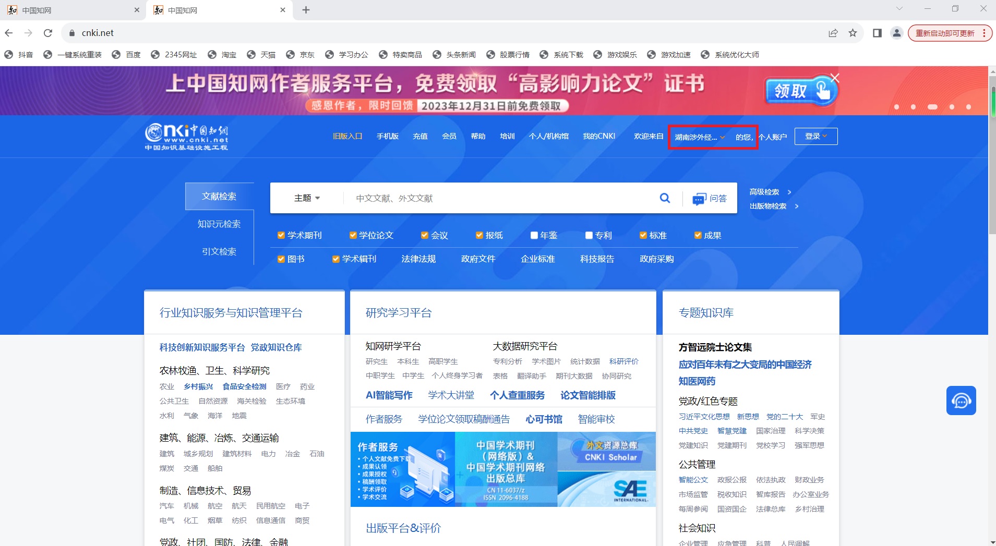The image size is (996, 546).
Task: Open 我的CNKI in top navigation
Action: click(x=599, y=136)
